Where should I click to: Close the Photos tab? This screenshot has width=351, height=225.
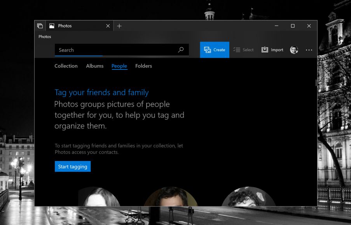click(108, 26)
